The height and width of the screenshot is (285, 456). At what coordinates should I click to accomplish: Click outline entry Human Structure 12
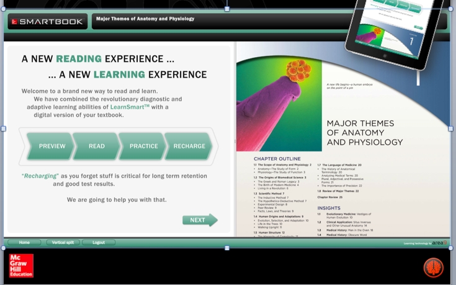tap(269, 233)
